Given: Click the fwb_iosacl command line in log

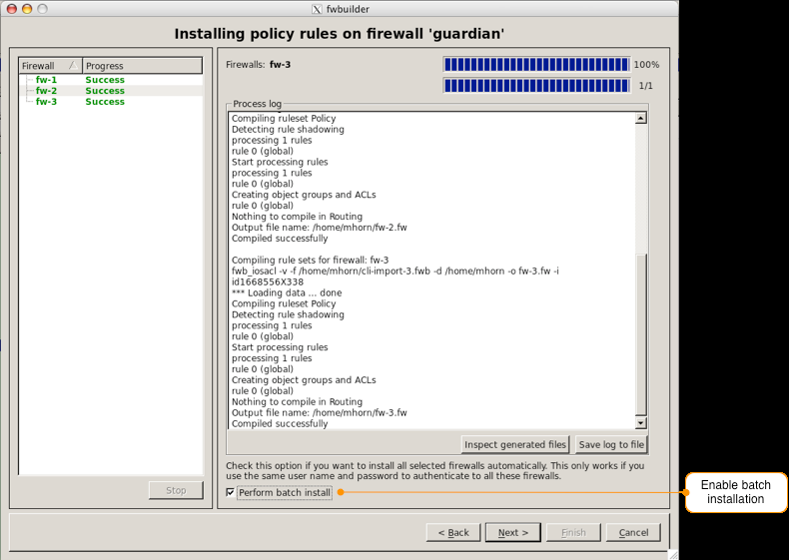Looking at the screenshot, I should (395, 272).
